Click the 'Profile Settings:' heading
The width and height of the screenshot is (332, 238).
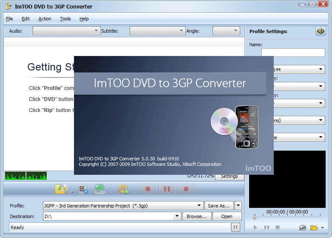pos(268,31)
